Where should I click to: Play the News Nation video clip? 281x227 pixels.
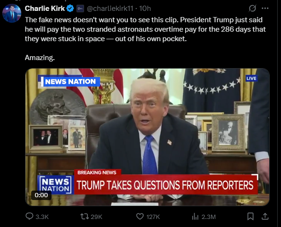click(x=147, y=137)
